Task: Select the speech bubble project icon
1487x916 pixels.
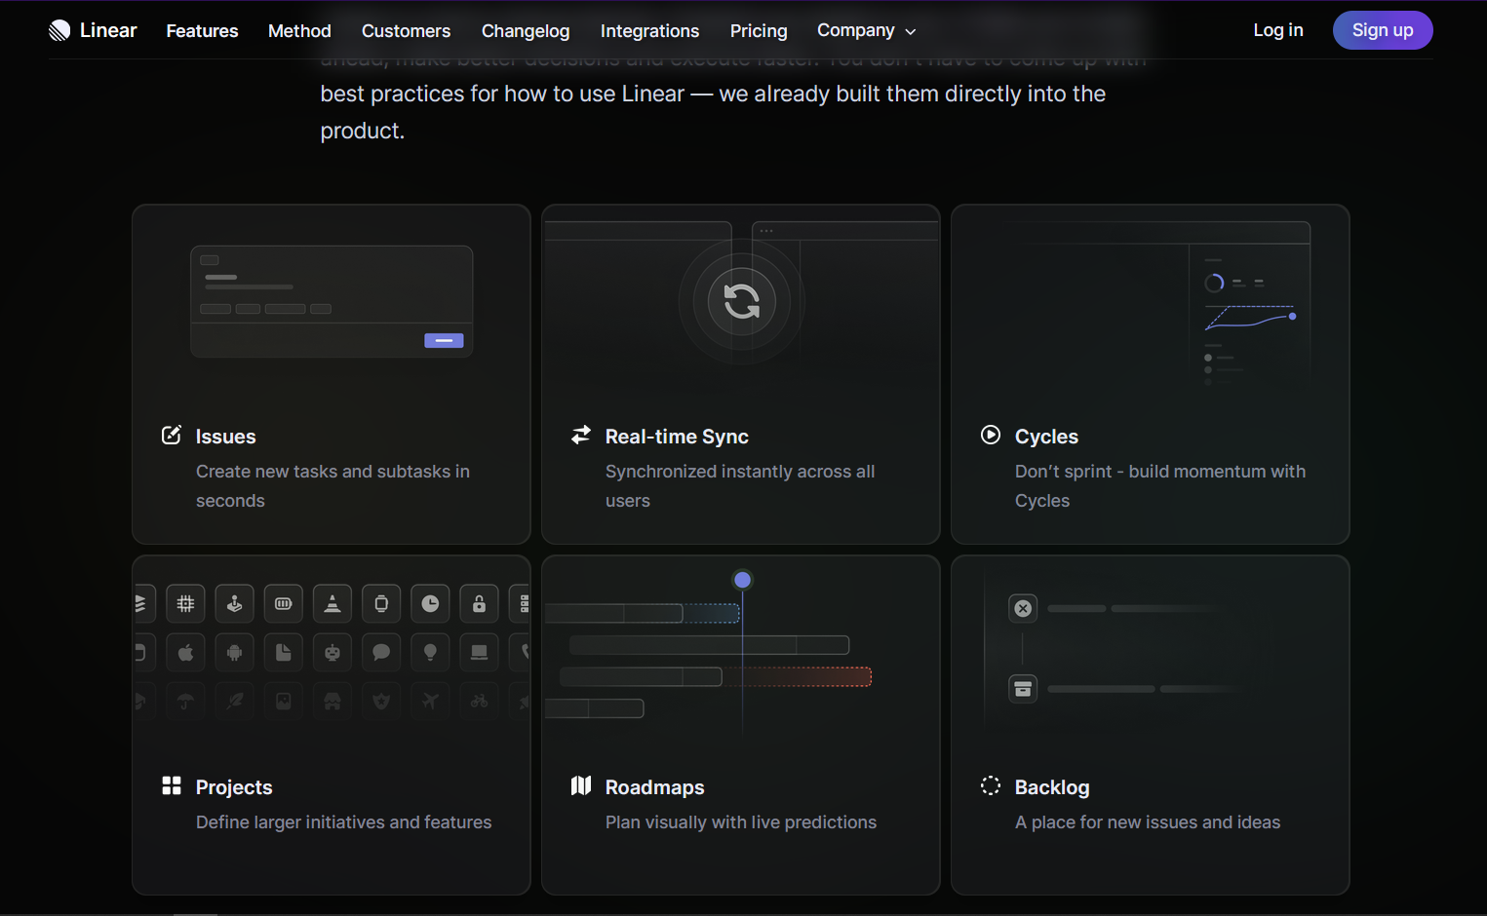Action: click(x=381, y=653)
